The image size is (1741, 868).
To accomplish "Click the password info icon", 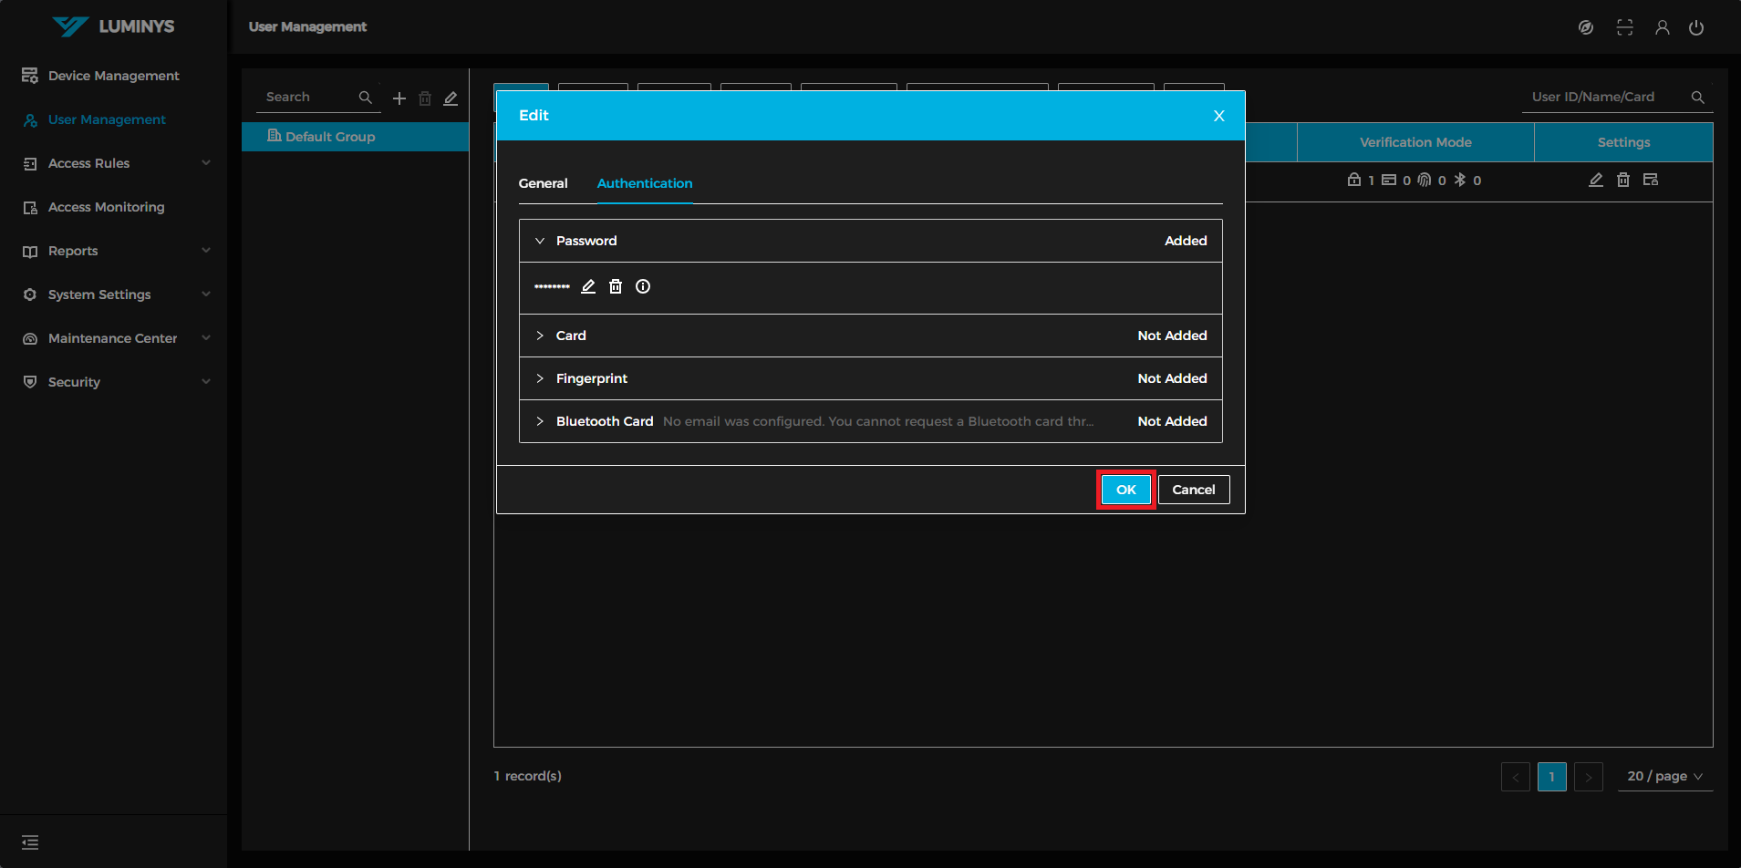I will point(643,286).
